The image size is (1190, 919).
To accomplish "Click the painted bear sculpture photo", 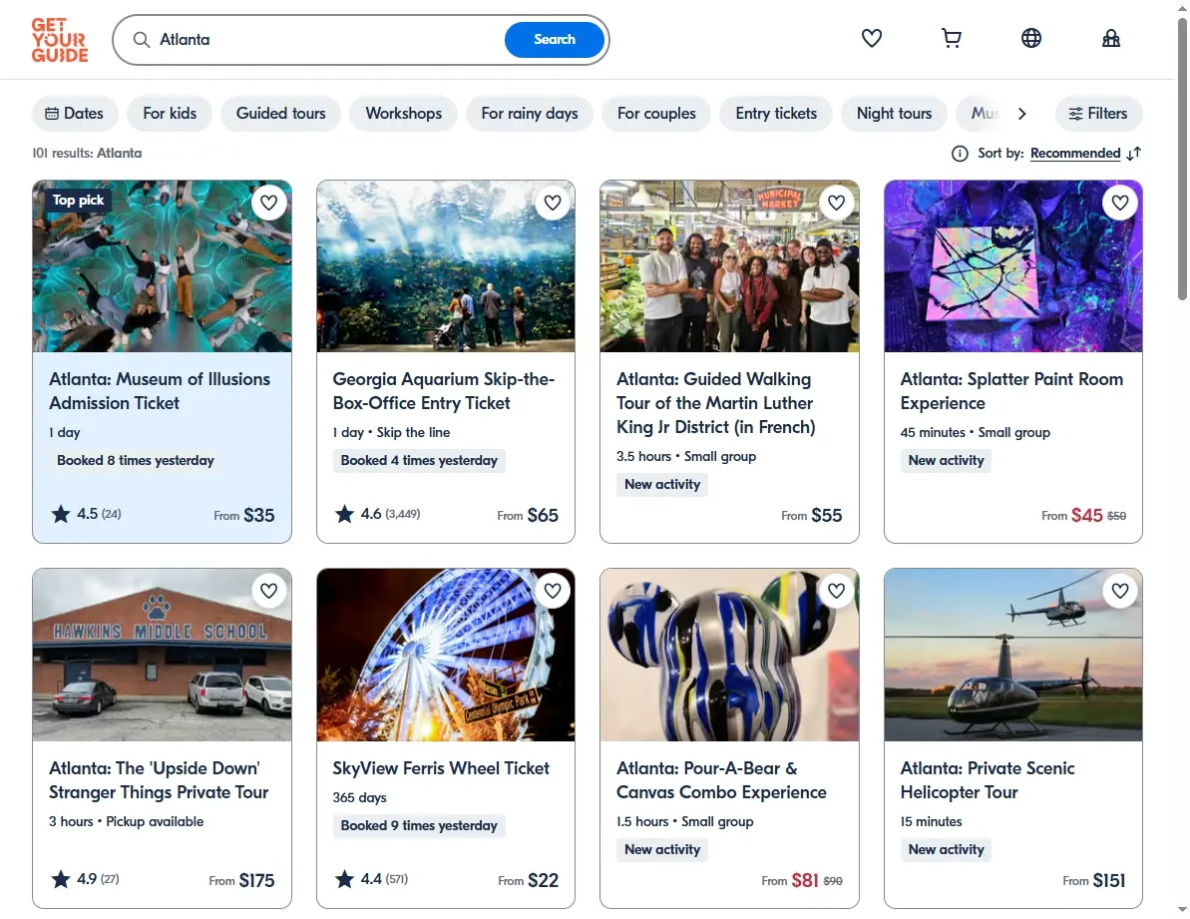I will pyautogui.click(x=729, y=655).
